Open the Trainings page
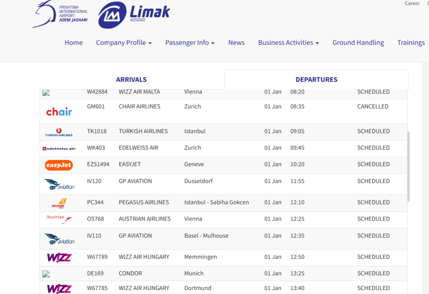The image size is (429, 294). click(411, 43)
